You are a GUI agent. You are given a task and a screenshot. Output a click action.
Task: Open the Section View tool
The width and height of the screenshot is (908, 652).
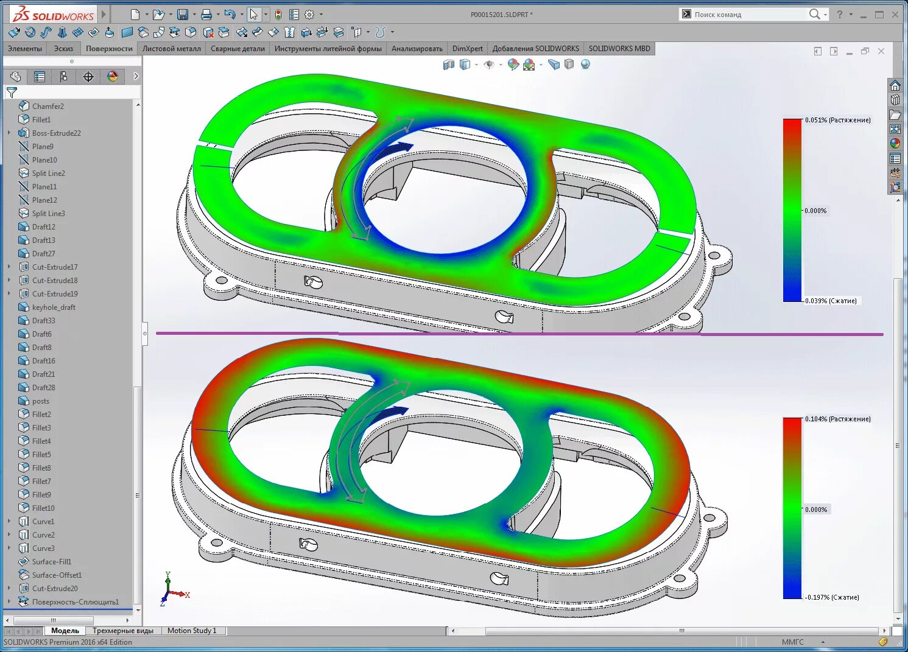[x=449, y=64]
